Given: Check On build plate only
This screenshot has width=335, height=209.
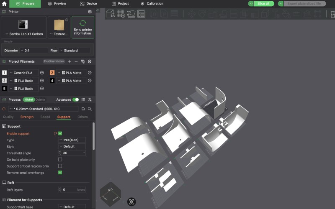Looking at the screenshot, I should click(x=60, y=160).
